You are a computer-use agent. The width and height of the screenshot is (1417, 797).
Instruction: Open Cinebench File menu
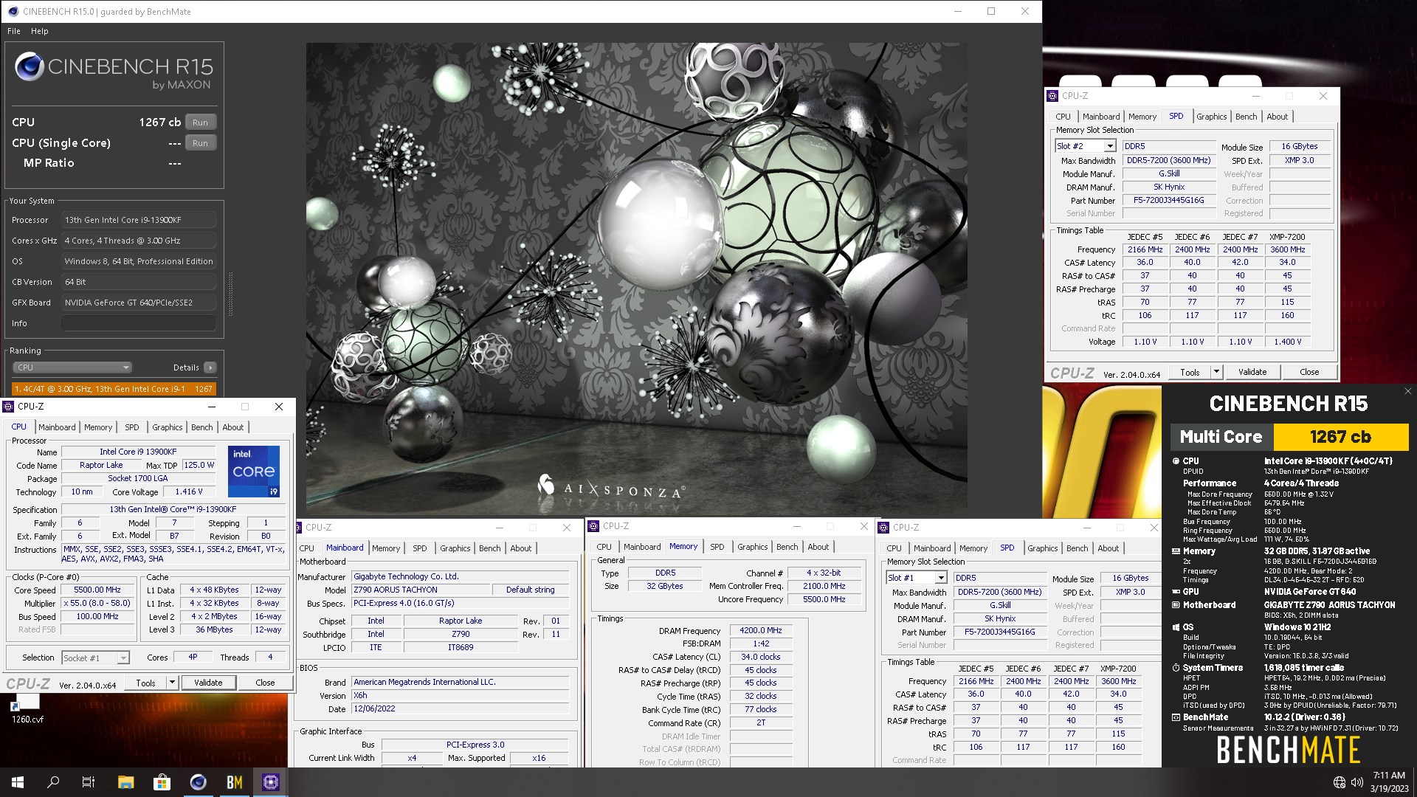[x=14, y=31]
